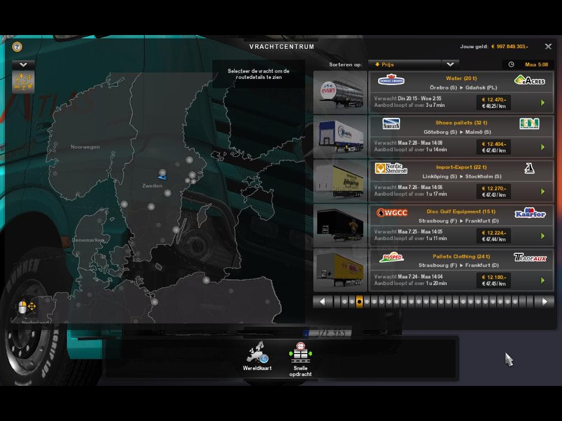Click the price '€ 12.470.-'
562x421 pixels.
pos(494,100)
